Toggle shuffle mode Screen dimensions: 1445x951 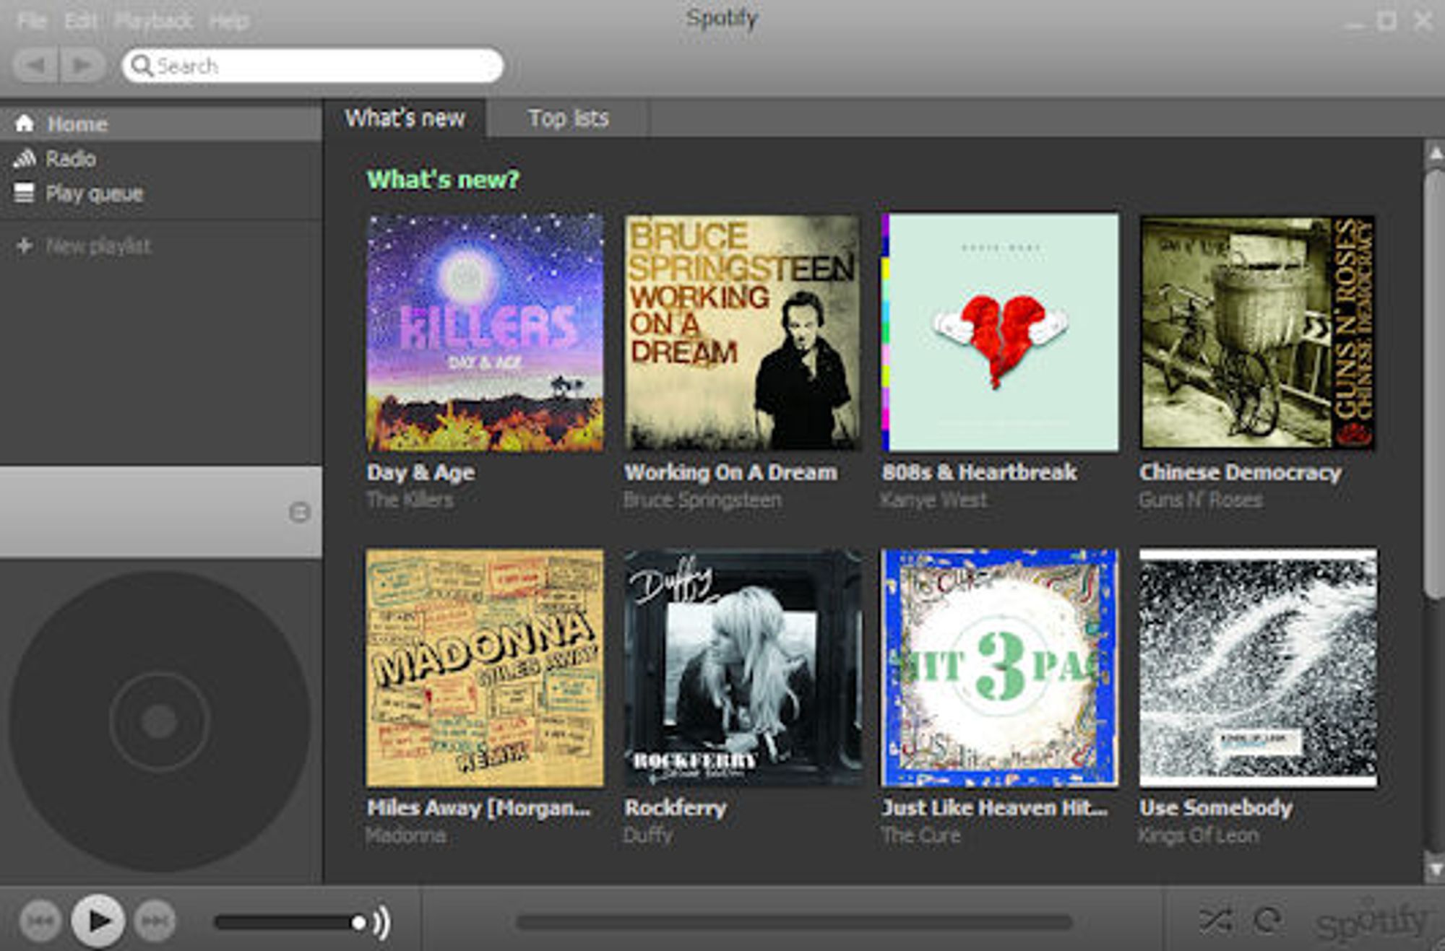(1216, 920)
